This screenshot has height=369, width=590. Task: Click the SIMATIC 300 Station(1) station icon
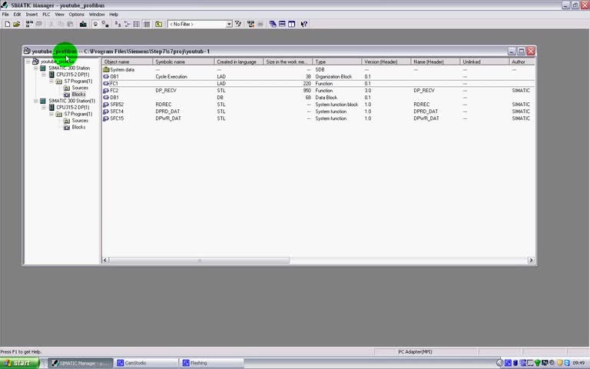(43, 101)
